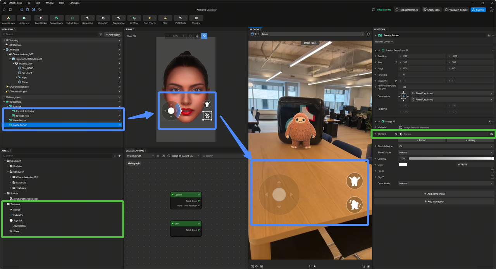Click the record icon in Preview footer
The height and width of the screenshot is (269, 496).
pos(368,266)
